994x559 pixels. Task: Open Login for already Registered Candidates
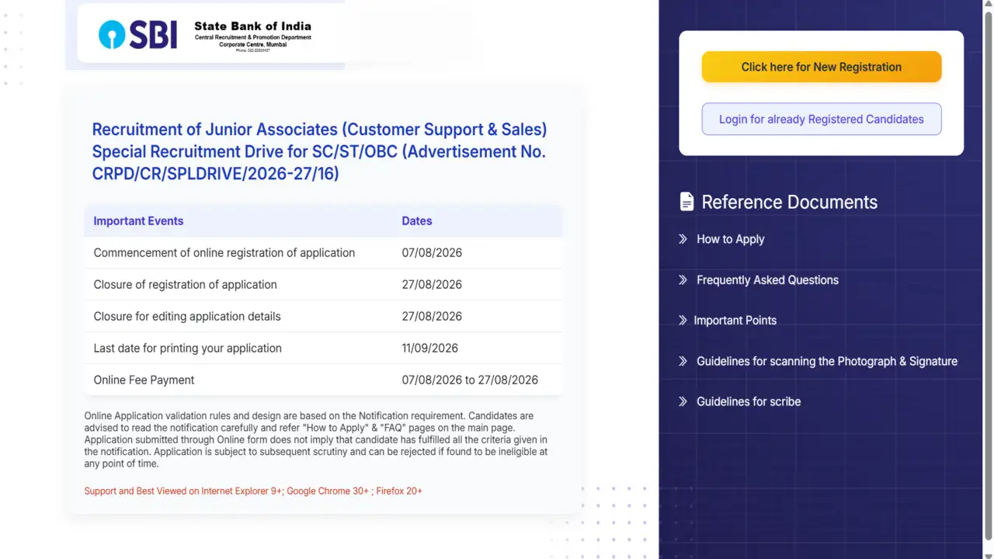tap(822, 119)
